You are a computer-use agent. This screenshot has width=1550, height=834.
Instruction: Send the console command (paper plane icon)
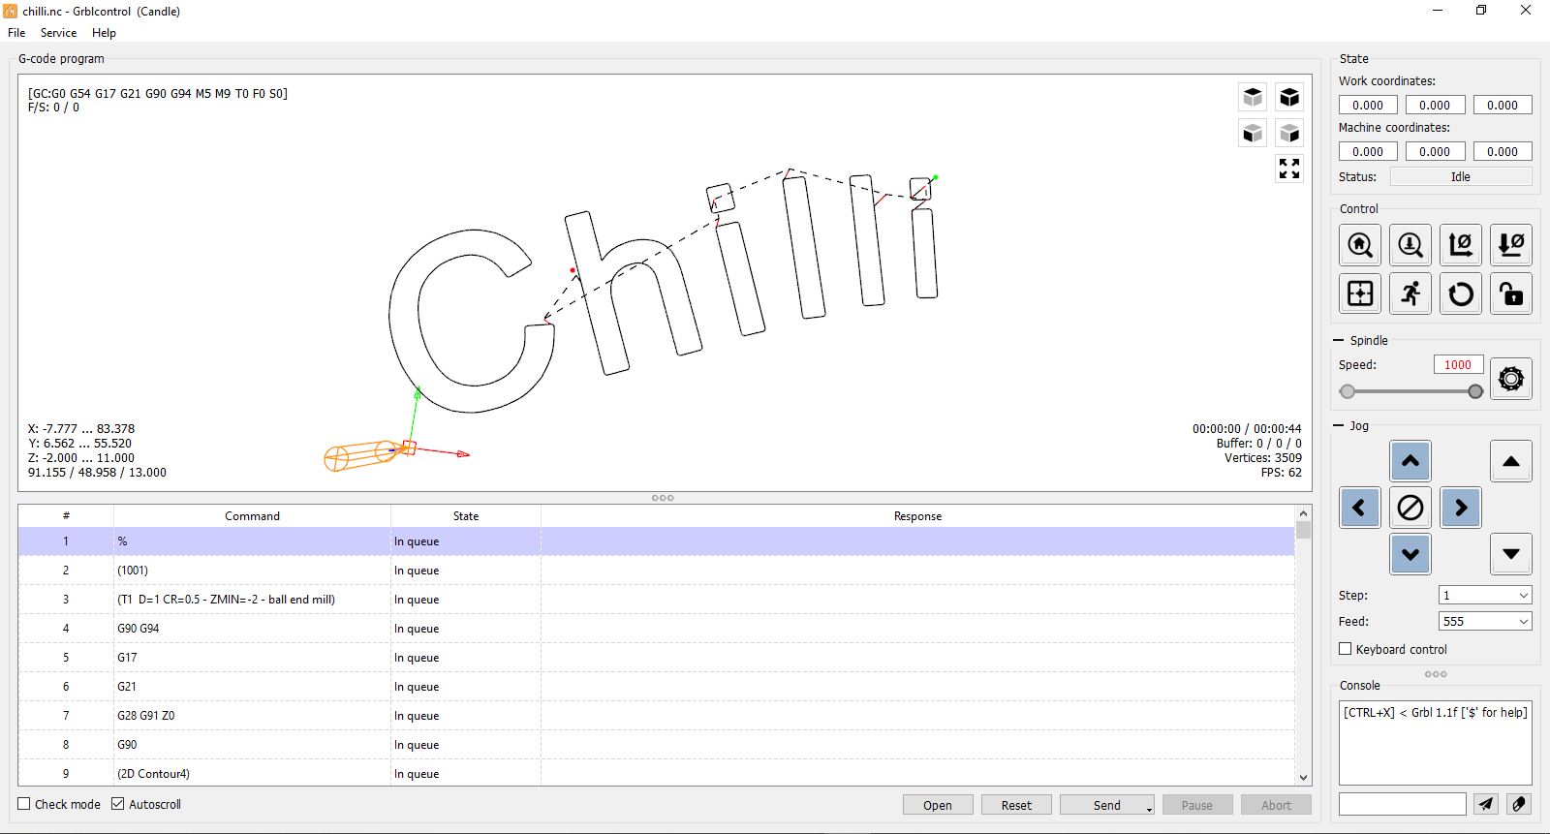[1485, 804]
